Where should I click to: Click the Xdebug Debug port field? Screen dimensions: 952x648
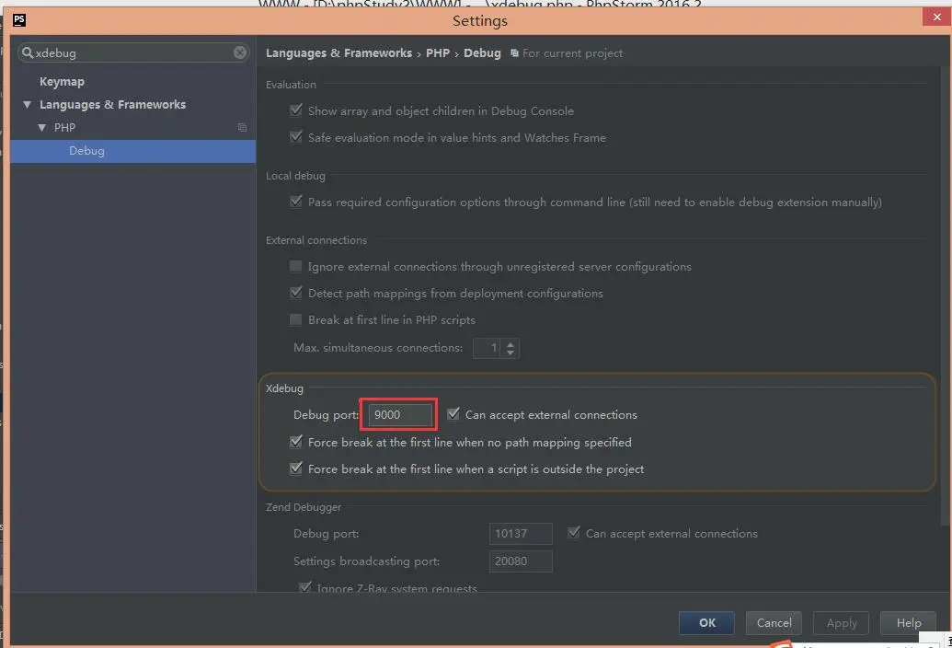(400, 415)
